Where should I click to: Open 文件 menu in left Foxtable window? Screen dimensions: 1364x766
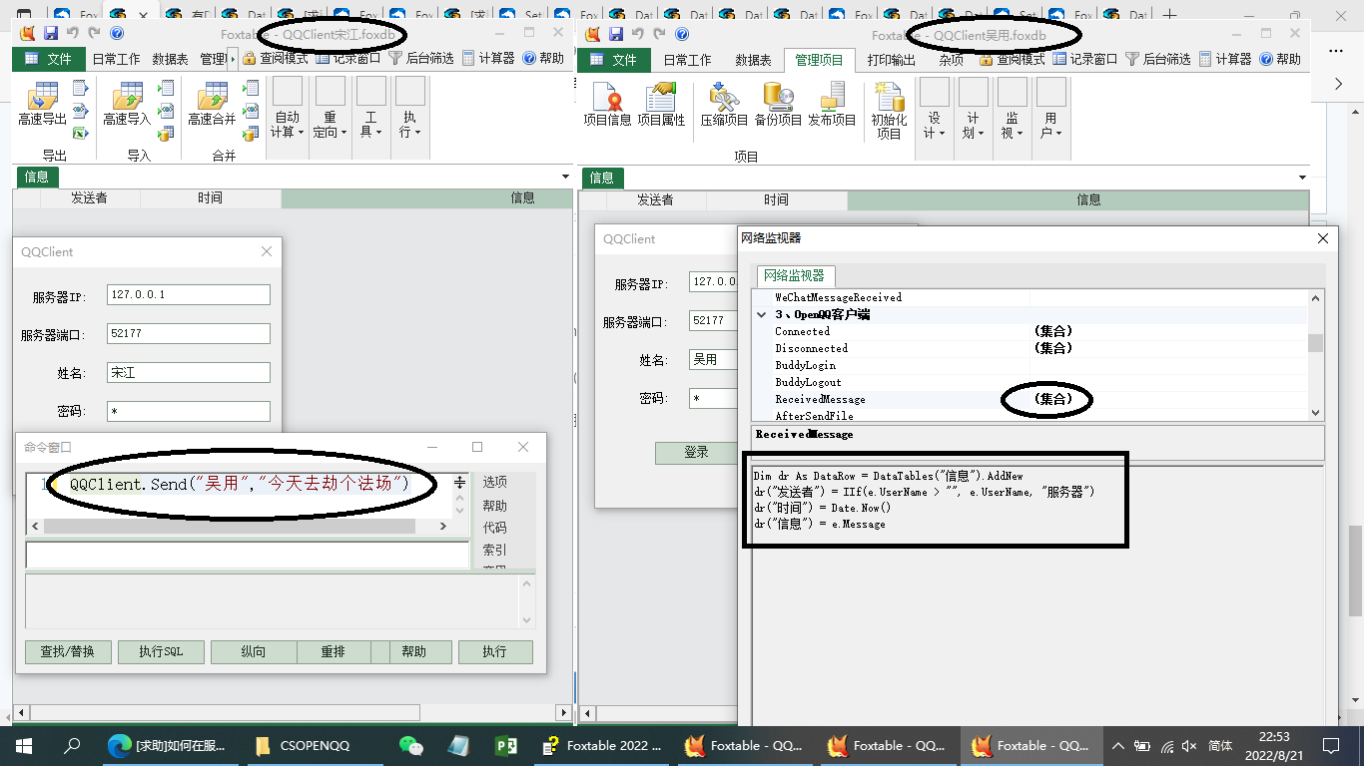tap(48, 59)
